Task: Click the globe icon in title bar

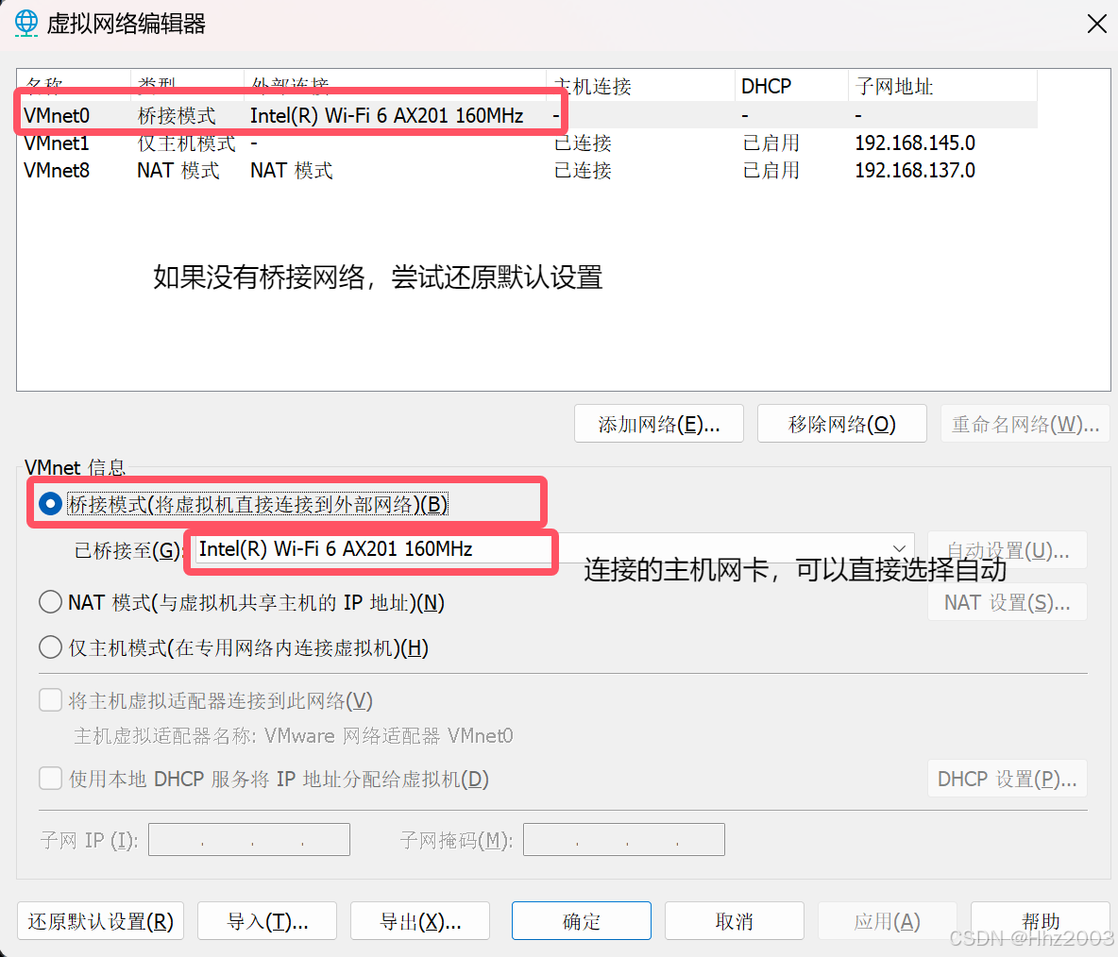Action: click(26, 23)
